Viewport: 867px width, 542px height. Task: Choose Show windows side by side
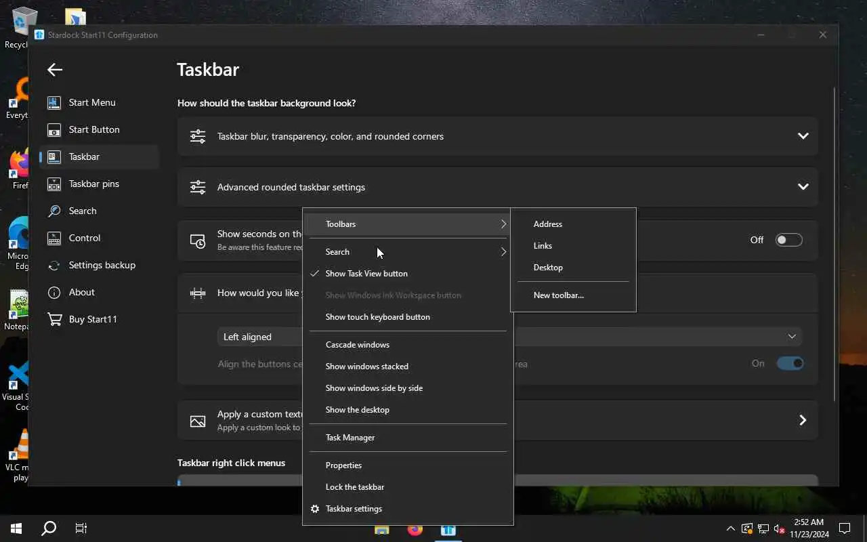[x=408, y=388]
